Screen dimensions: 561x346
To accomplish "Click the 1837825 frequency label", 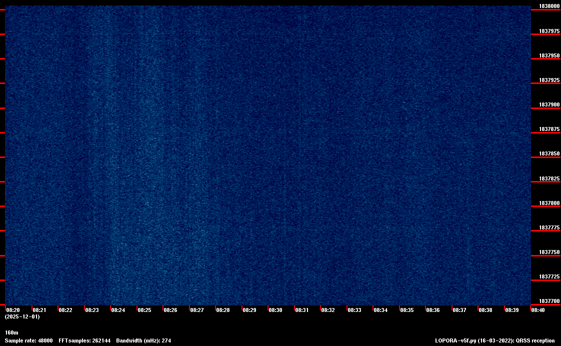I will tap(549, 178).
